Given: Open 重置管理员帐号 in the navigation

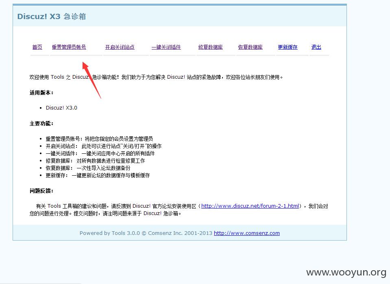Looking at the screenshot, I should coord(69,47).
